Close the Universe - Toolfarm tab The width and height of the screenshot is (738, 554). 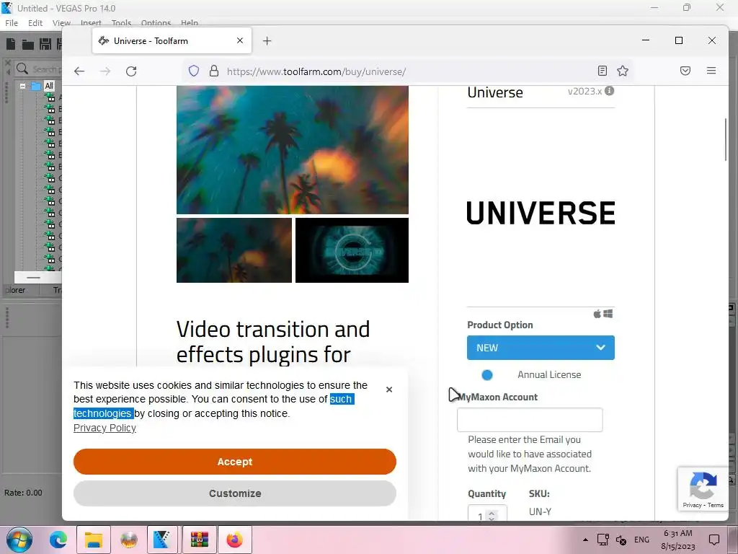click(x=240, y=40)
